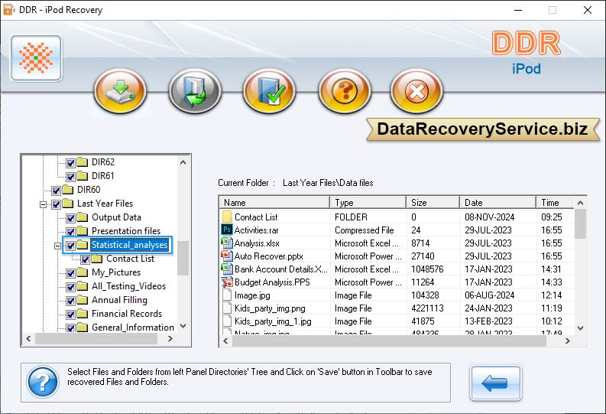Click the tree panel scroll right arrow

click(170, 338)
